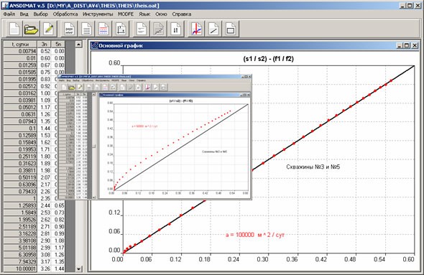Click the diagonal straight line document icon
The height and width of the screenshot is (275, 424).
pos(213,29)
